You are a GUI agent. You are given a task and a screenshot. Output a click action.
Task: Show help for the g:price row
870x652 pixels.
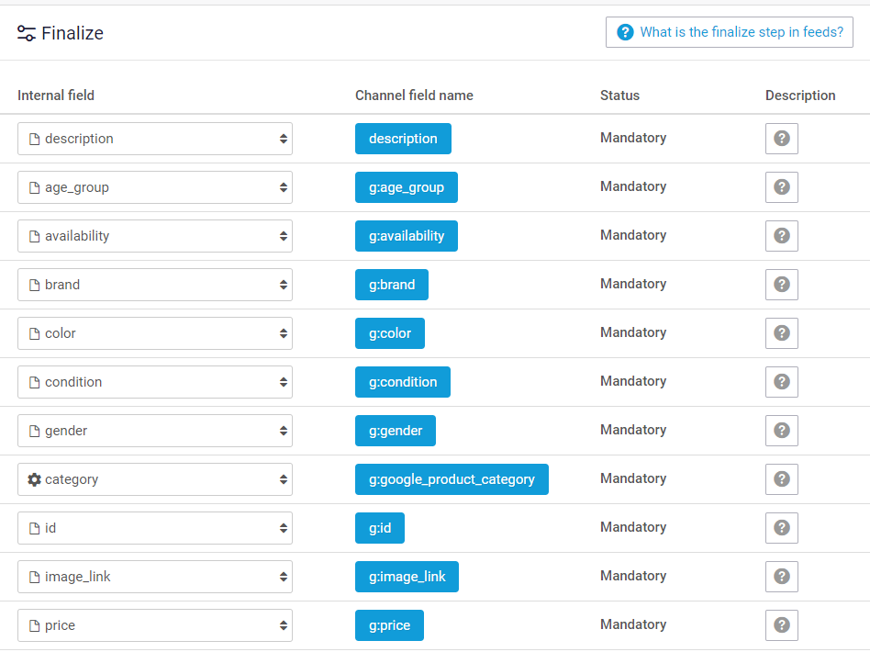point(781,625)
